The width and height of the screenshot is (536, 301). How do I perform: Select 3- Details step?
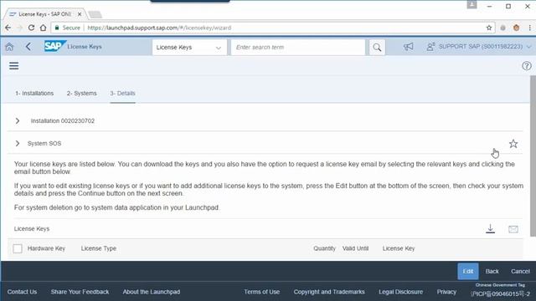point(122,93)
